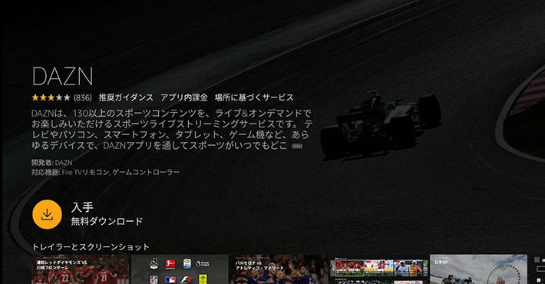Viewport: 545px width, 284px height.
Task: Expand the description with the ellipsis button
Action: tap(297, 147)
